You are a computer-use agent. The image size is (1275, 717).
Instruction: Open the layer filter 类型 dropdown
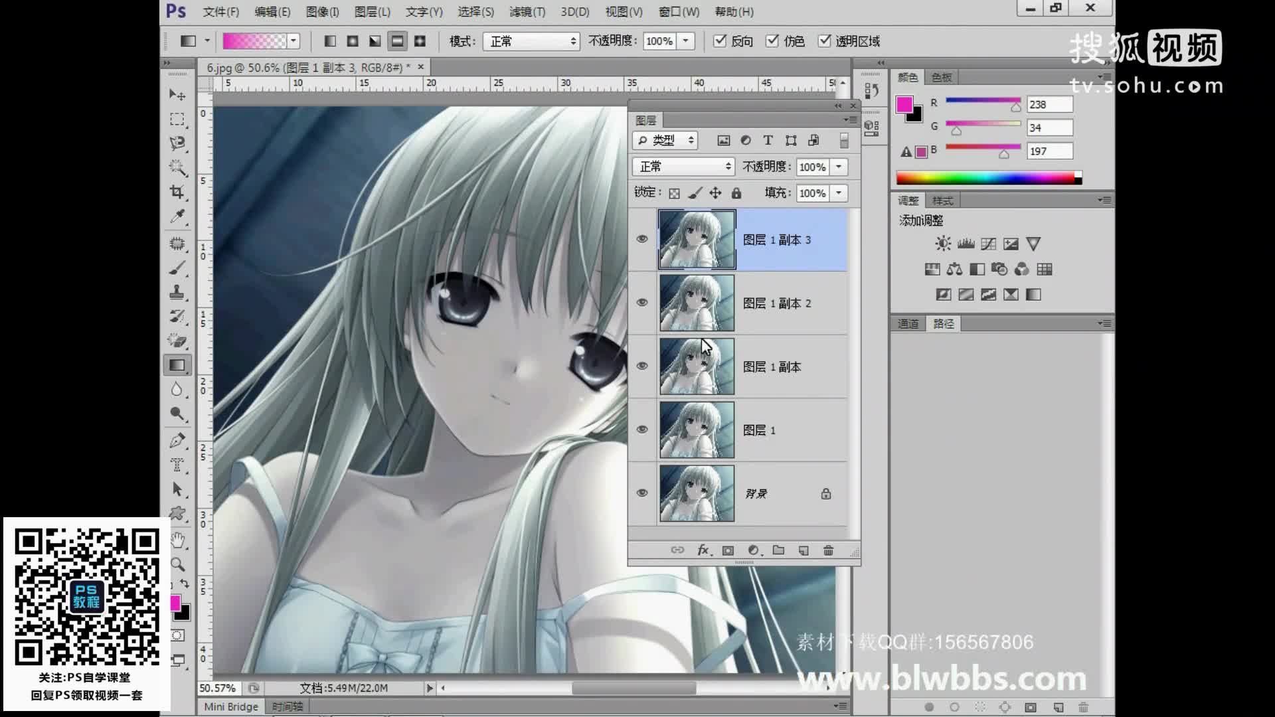[665, 140]
